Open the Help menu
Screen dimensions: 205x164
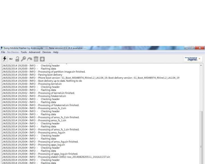pyautogui.click(x=56, y=52)
